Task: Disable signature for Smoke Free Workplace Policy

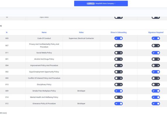Action: coord(156,91)
